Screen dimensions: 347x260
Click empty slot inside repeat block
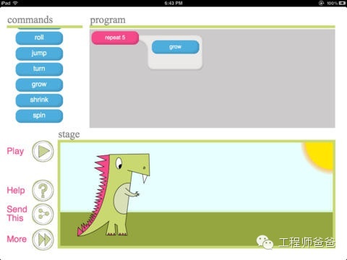[176, 61]
